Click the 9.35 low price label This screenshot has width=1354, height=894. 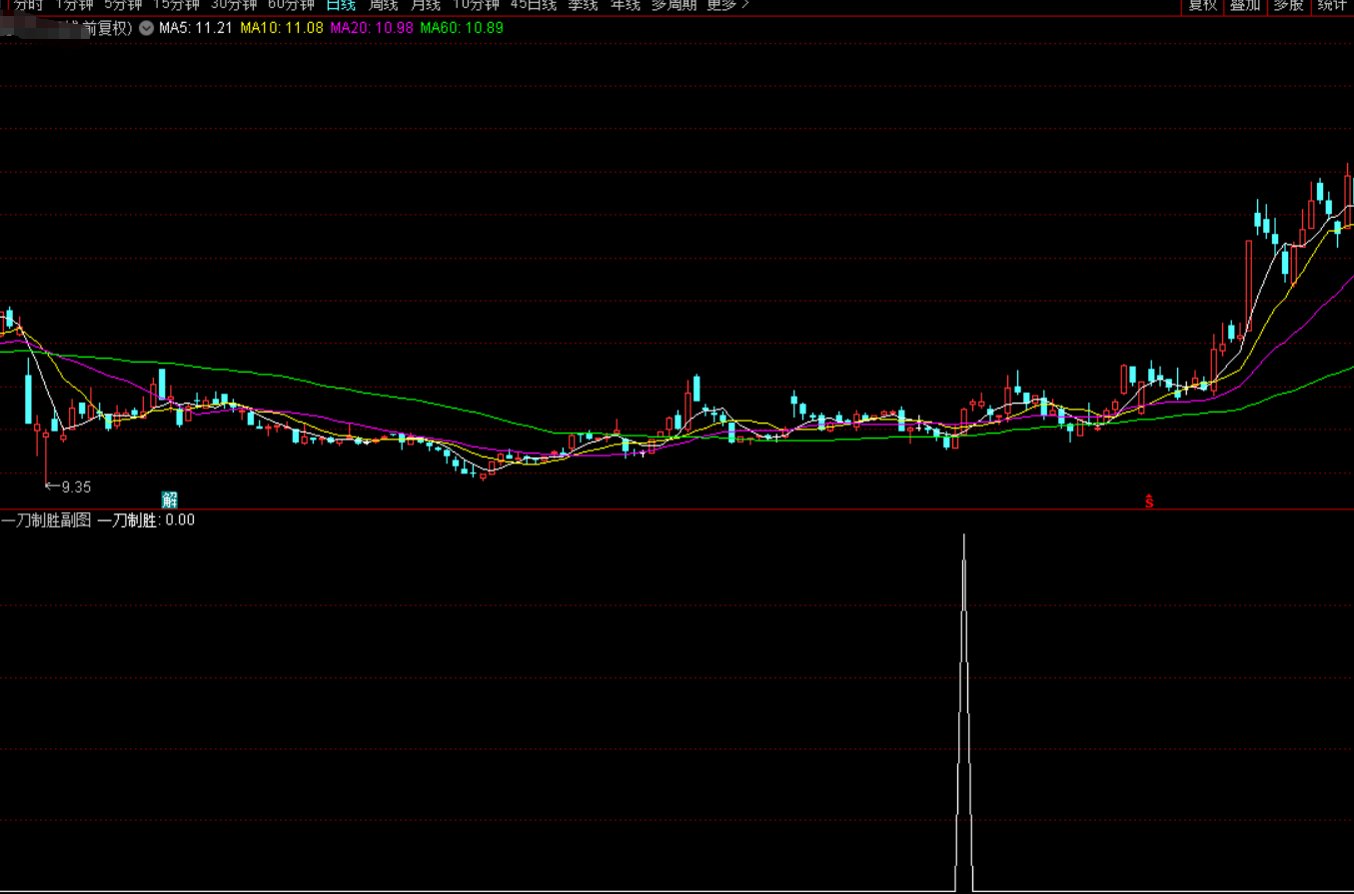[x=76, y=487]
